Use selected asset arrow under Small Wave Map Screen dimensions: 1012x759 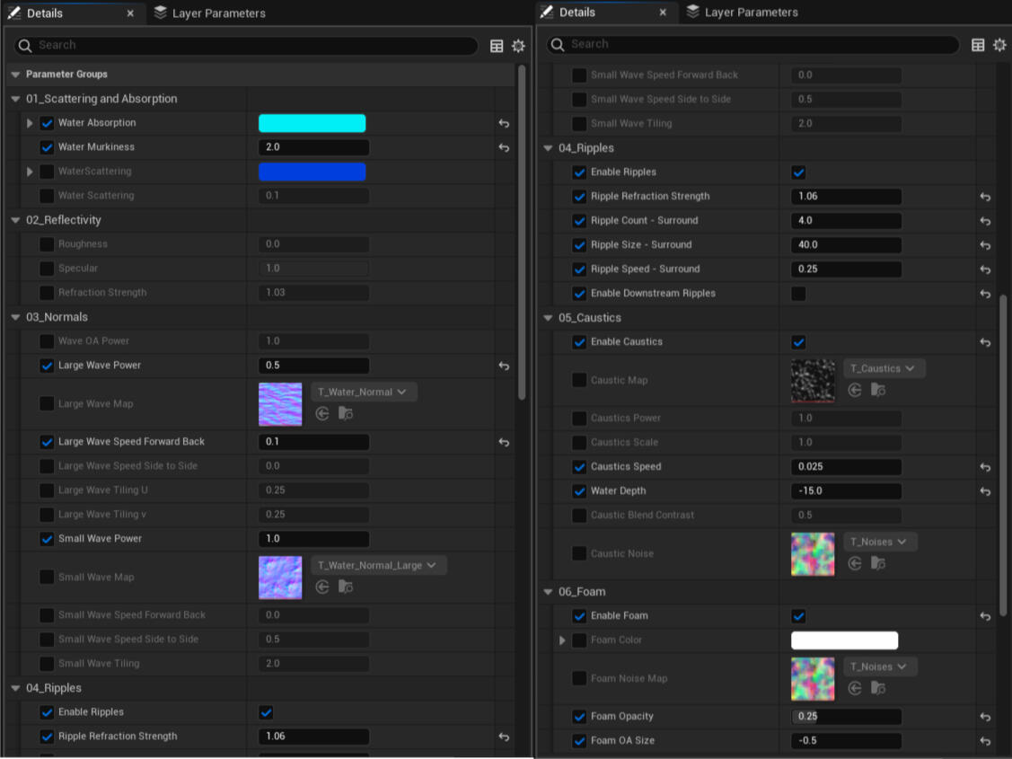323,587
